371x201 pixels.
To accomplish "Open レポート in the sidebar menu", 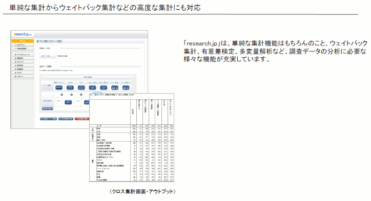I will pyautogui.click(x=23, y=77).
